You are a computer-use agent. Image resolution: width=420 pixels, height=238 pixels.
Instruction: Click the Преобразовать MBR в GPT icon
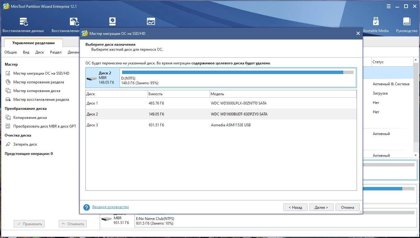point(8,126)
